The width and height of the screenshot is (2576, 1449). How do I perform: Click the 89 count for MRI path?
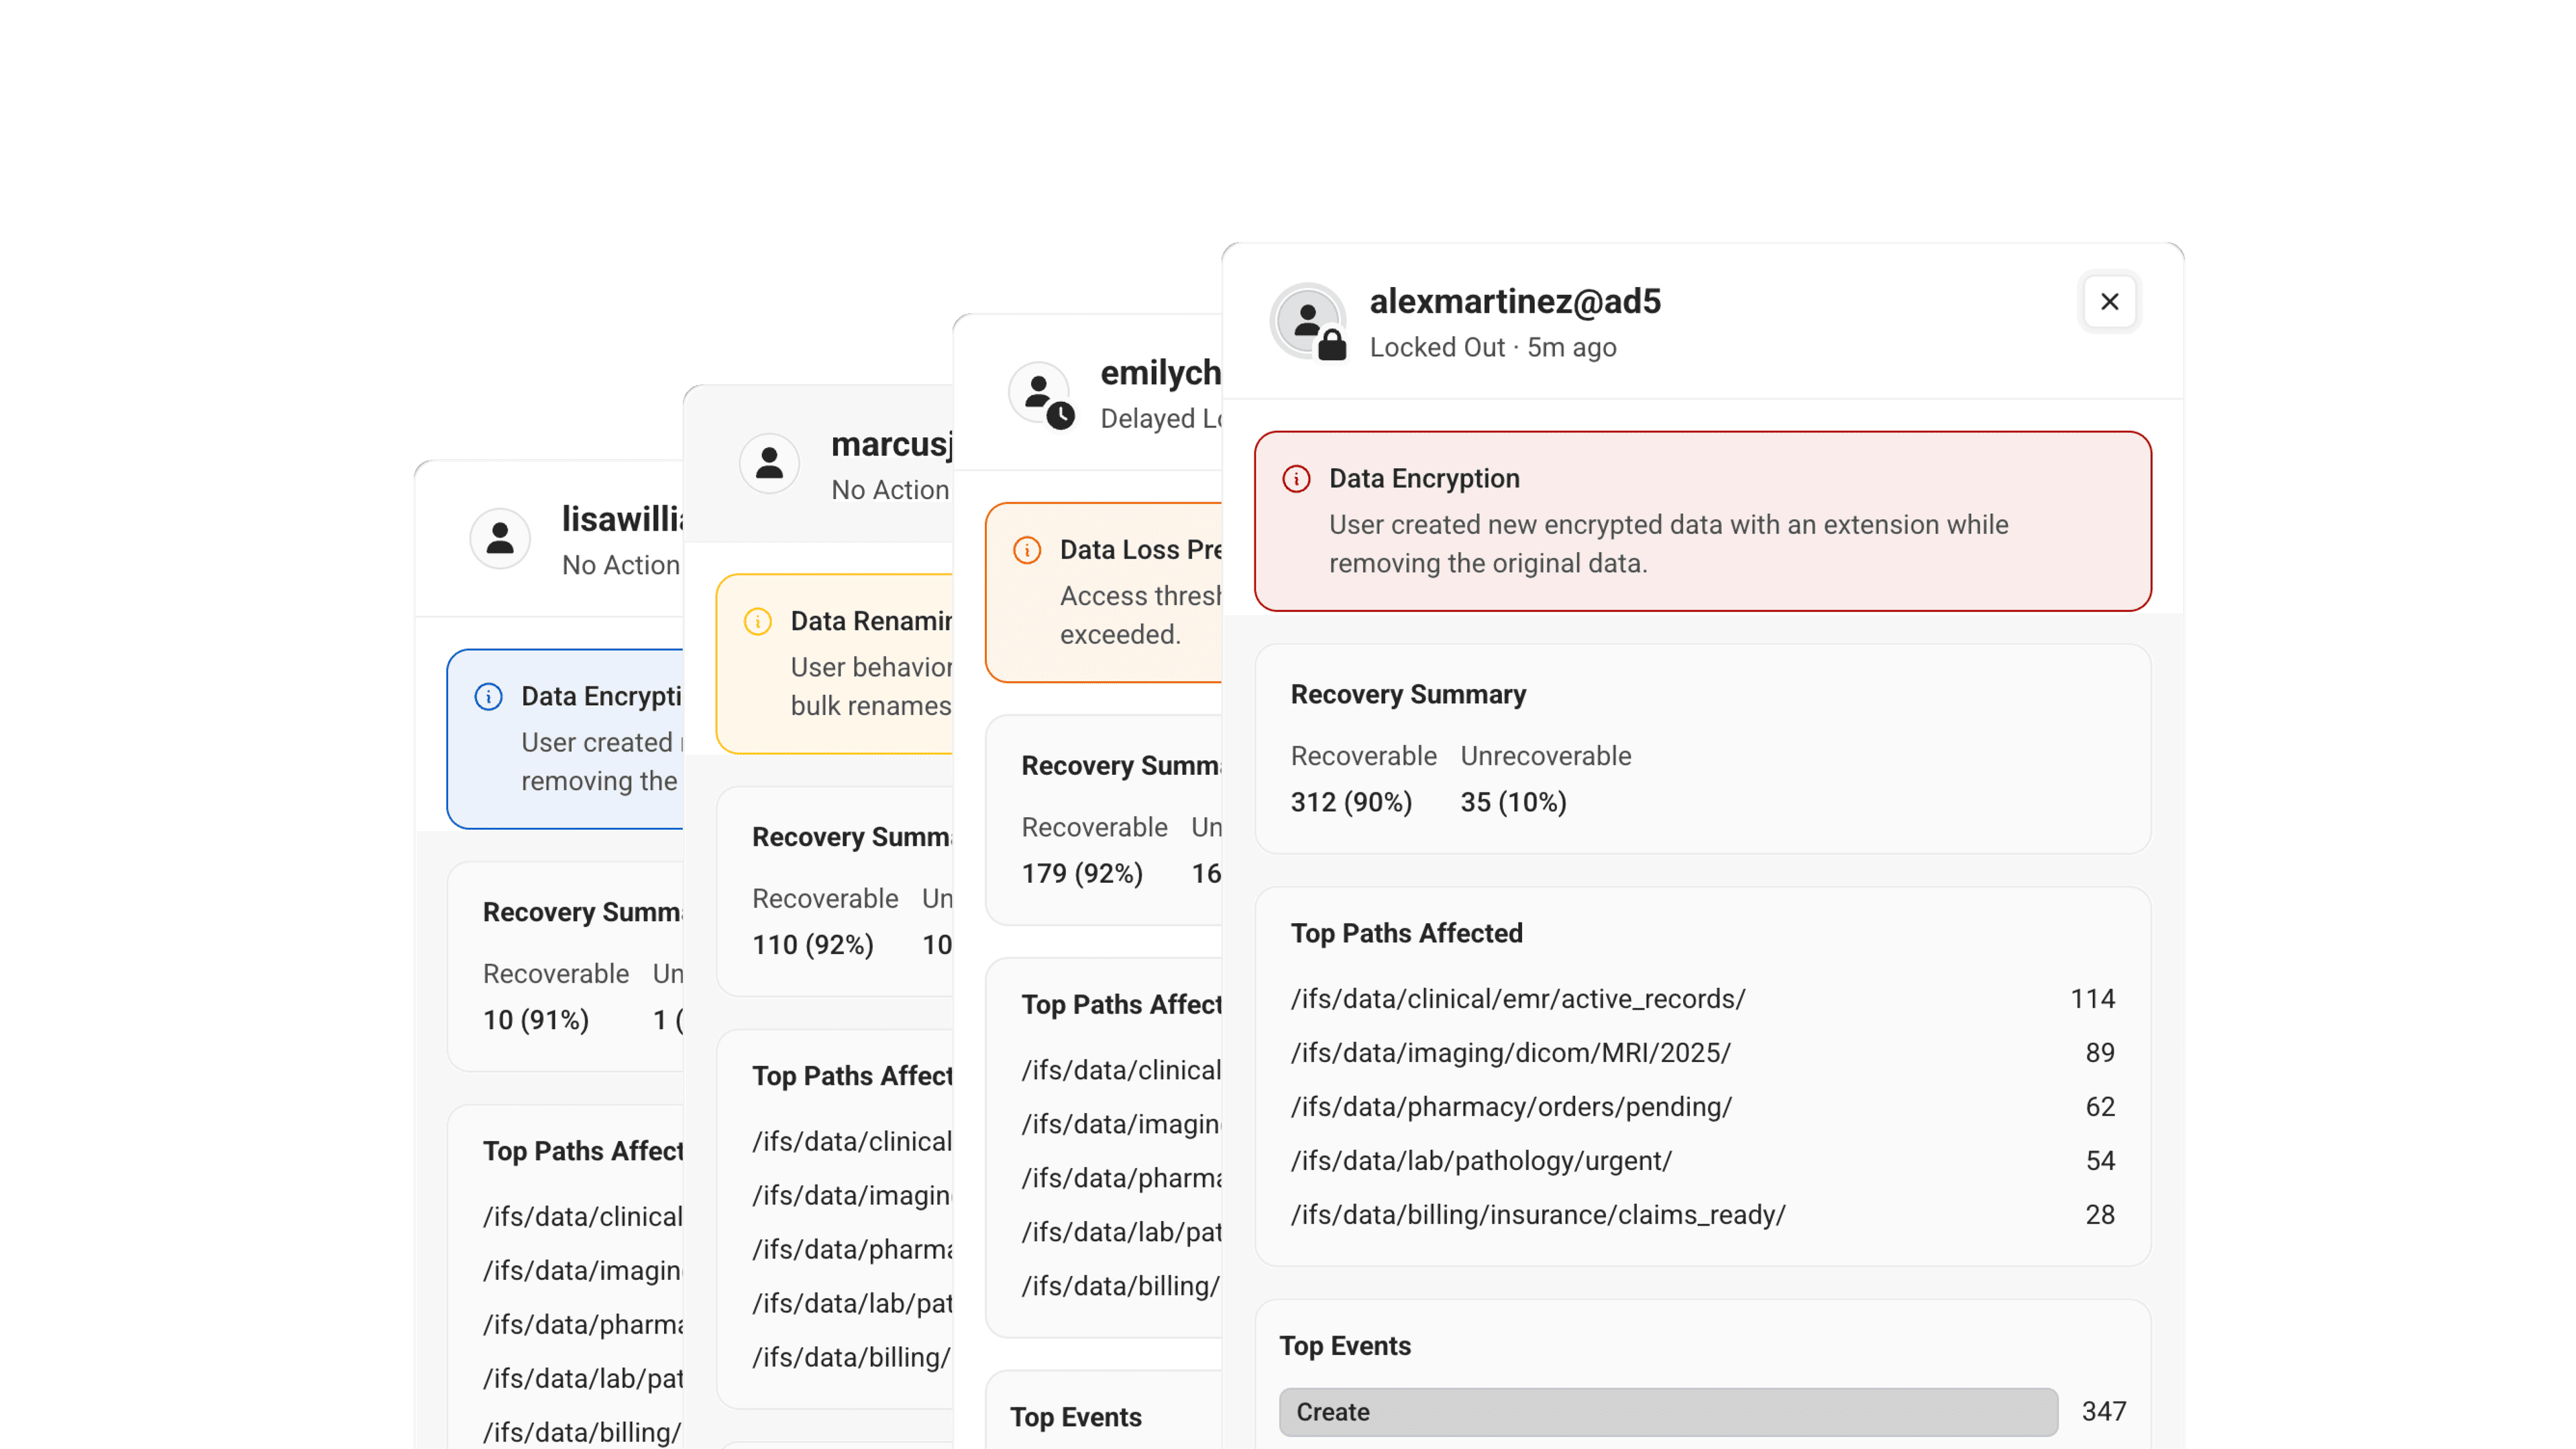(2100, 1052)
